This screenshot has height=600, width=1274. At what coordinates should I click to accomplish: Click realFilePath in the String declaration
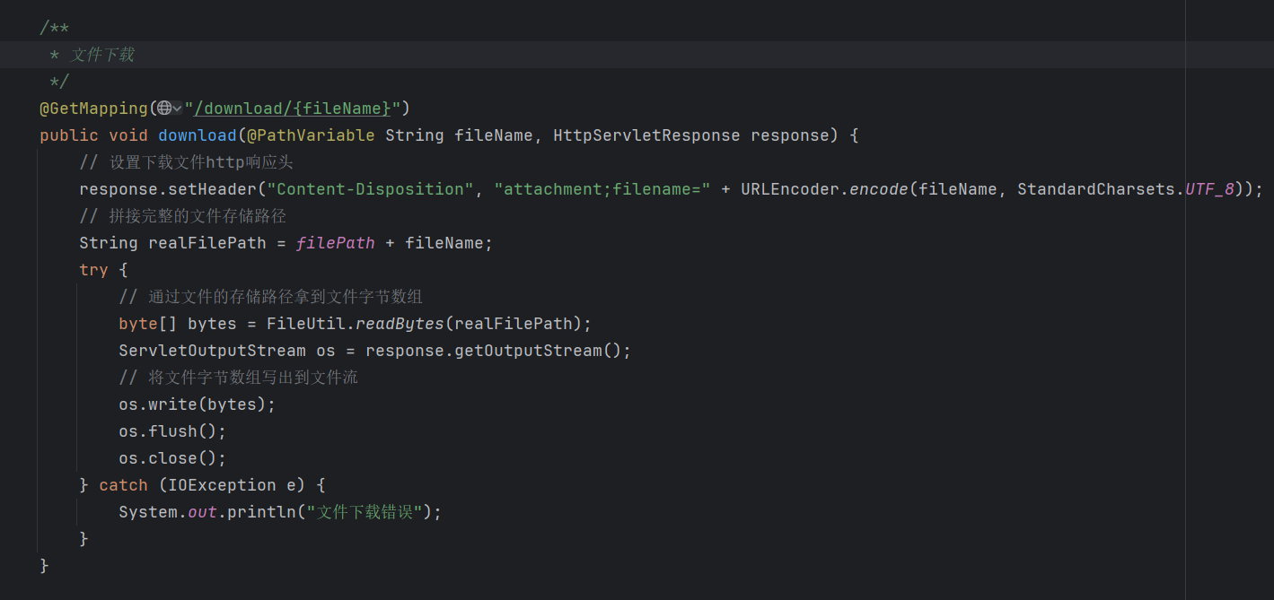(x=207, y=243)
